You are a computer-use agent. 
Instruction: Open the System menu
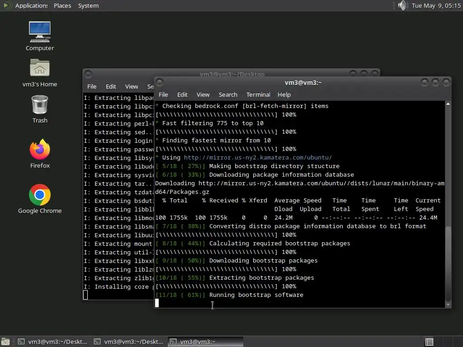tap(88, 5)
